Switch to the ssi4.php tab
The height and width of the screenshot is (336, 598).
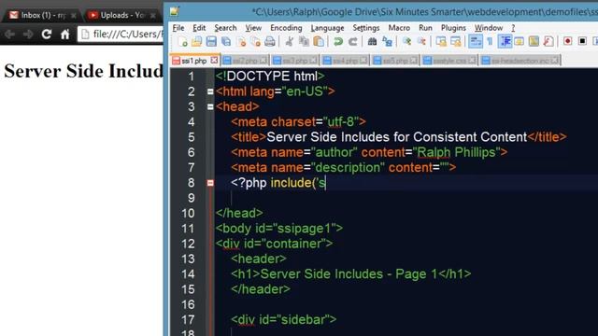(x=345, y=61)
